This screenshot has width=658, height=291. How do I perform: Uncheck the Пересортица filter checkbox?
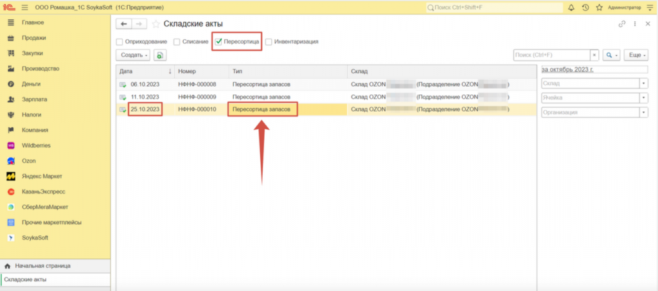[219, 42]
